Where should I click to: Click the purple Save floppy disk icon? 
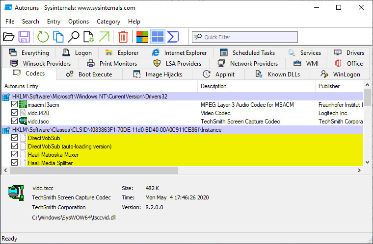click(25, 37)
